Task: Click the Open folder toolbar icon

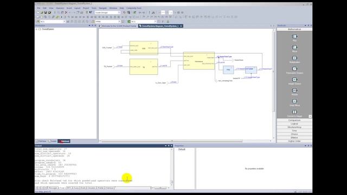Action: pos(42,12)
